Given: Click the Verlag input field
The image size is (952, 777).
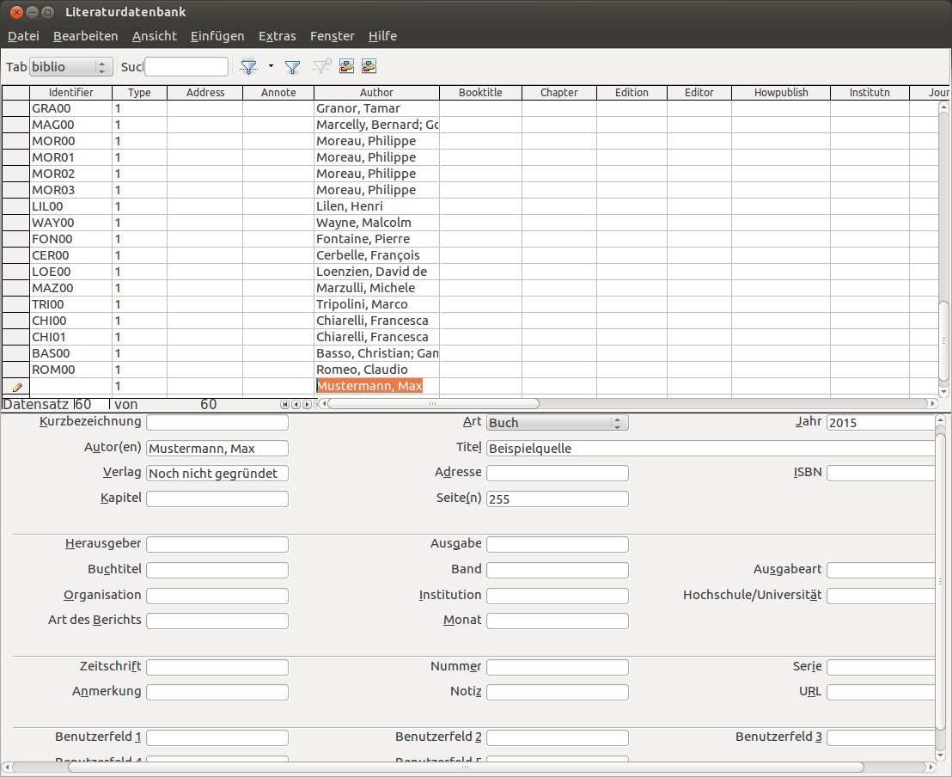Looking at the screenshot, I should 217,474.
